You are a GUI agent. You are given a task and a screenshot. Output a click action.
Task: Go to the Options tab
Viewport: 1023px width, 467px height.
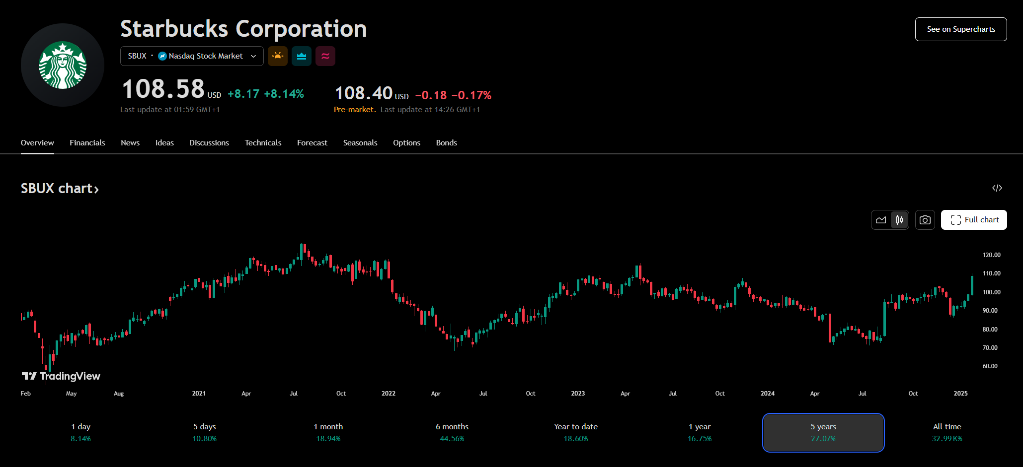click(x=406, y=143)
